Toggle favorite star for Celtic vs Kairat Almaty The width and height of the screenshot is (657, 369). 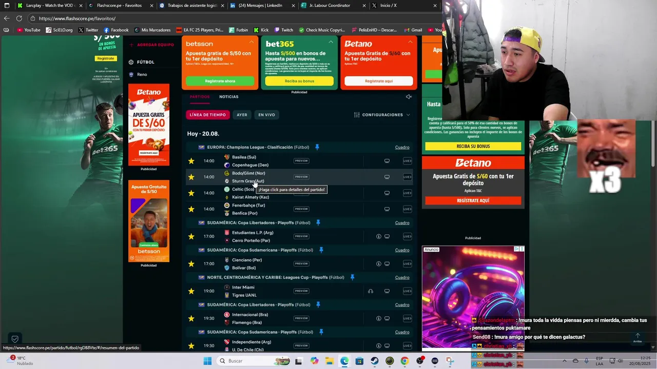[191, 193]
